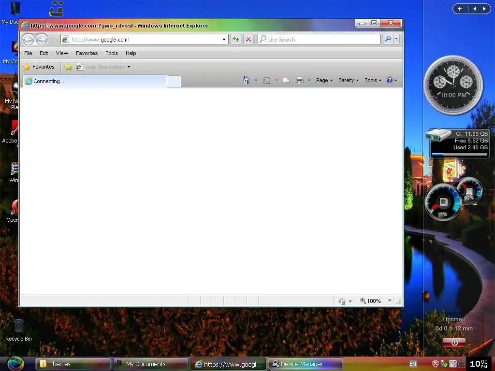This screenshot has height=371, width=495.
Task: Click the Home page icon
Action: (246, 81)
